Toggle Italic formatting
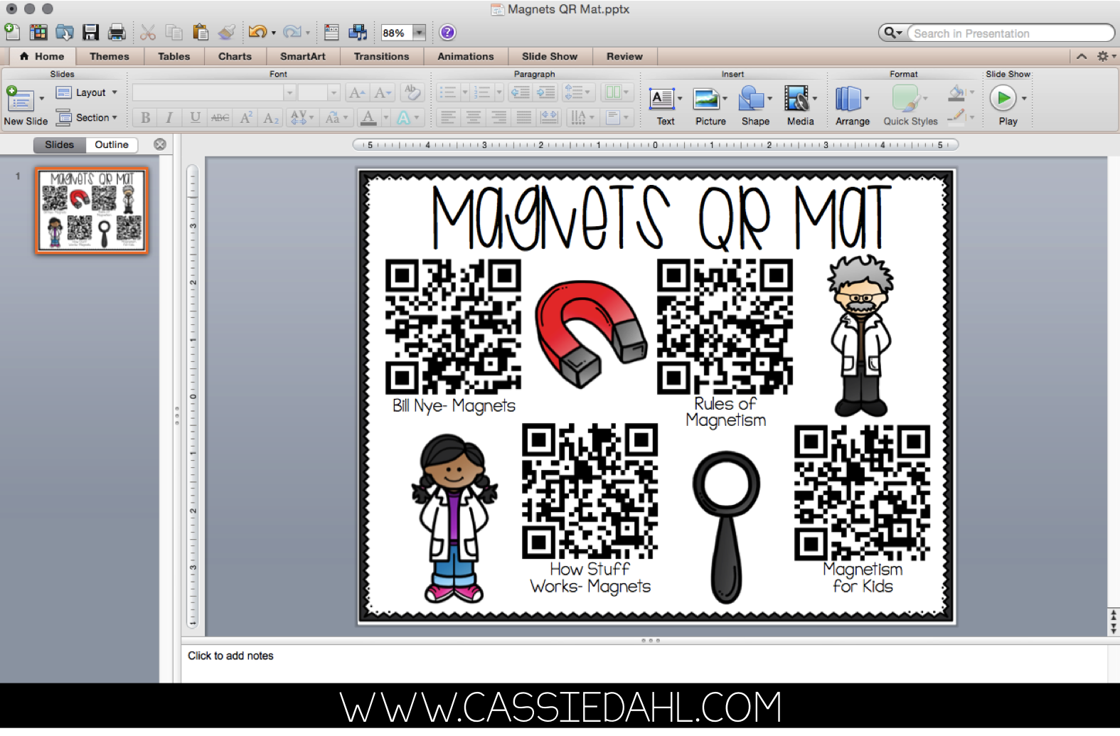The image size is (1120, 736). 169,117
